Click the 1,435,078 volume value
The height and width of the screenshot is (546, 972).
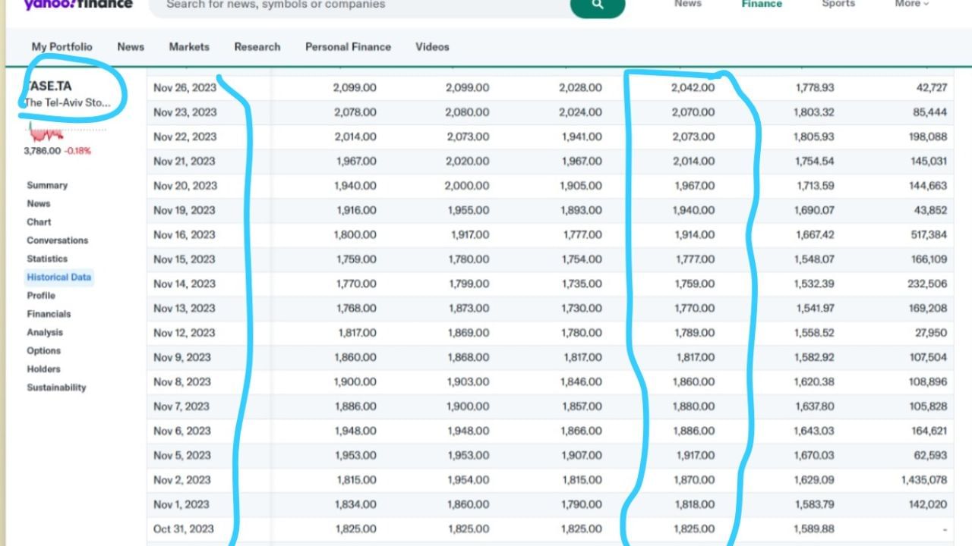924,480
